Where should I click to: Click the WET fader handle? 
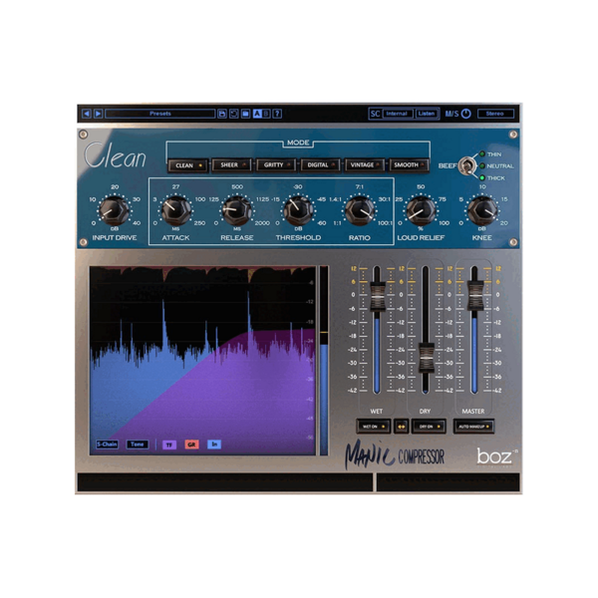(x=377, y=296)
